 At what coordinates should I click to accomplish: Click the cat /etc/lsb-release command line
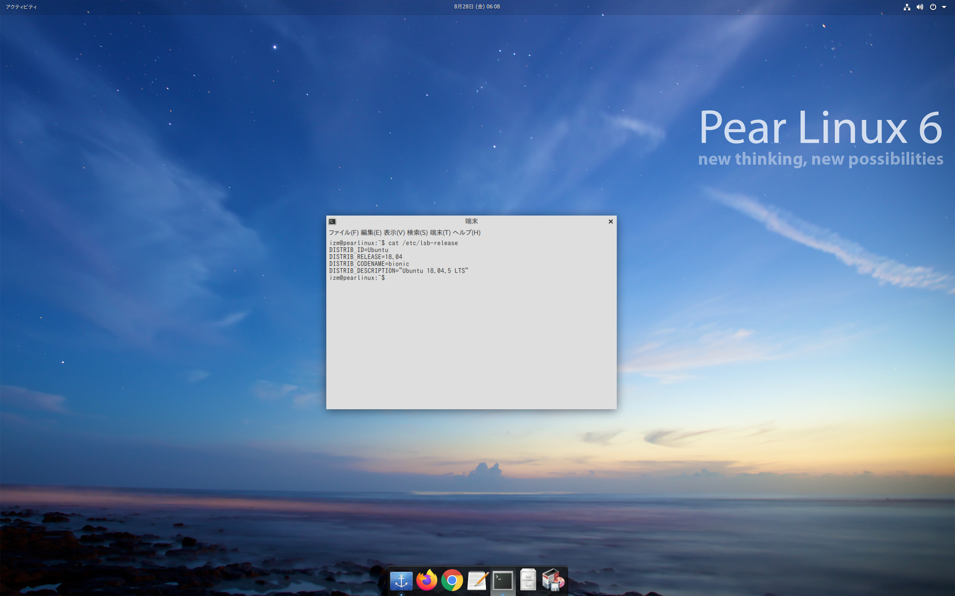(393, 243)
